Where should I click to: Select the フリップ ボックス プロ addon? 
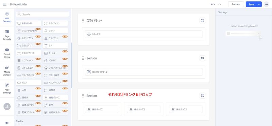click(x=55, y=68)
